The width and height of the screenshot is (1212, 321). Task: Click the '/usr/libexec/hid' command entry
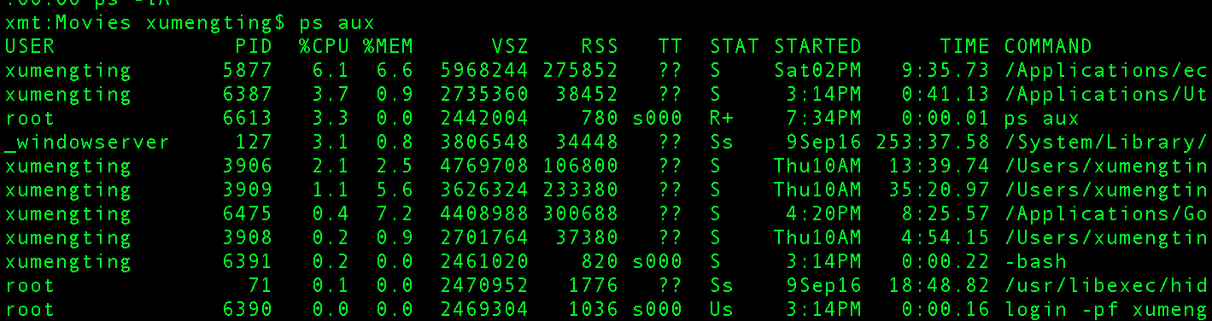pyautogui.click(x=1106, y=285)
